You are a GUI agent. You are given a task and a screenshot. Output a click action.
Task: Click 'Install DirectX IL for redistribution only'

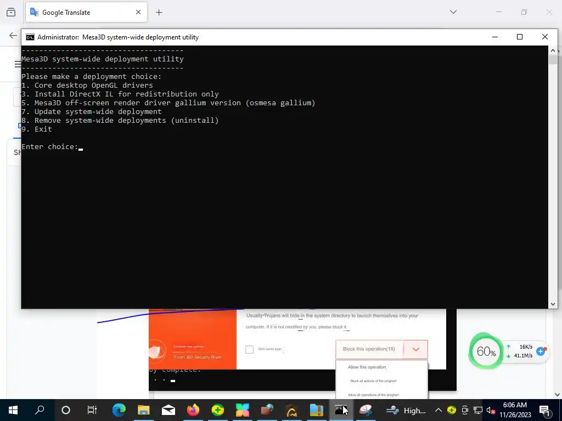pos(120,94)
